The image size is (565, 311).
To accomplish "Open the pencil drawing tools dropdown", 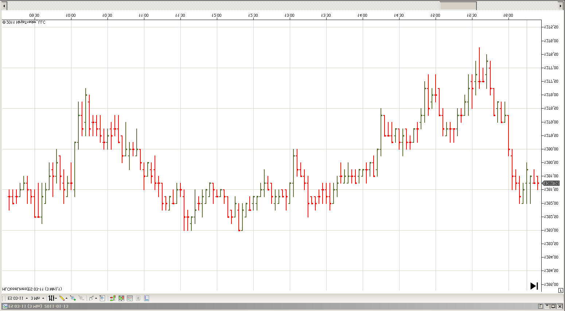I will click(63, 298).
